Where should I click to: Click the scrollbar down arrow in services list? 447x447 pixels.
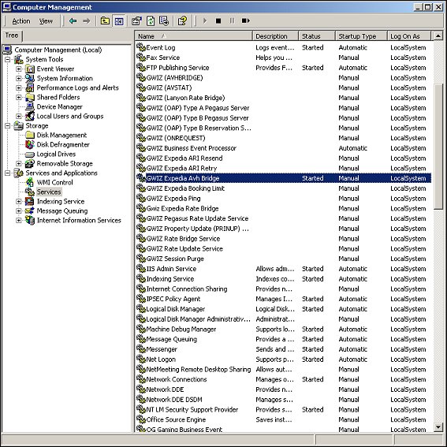tap(438, 427)
